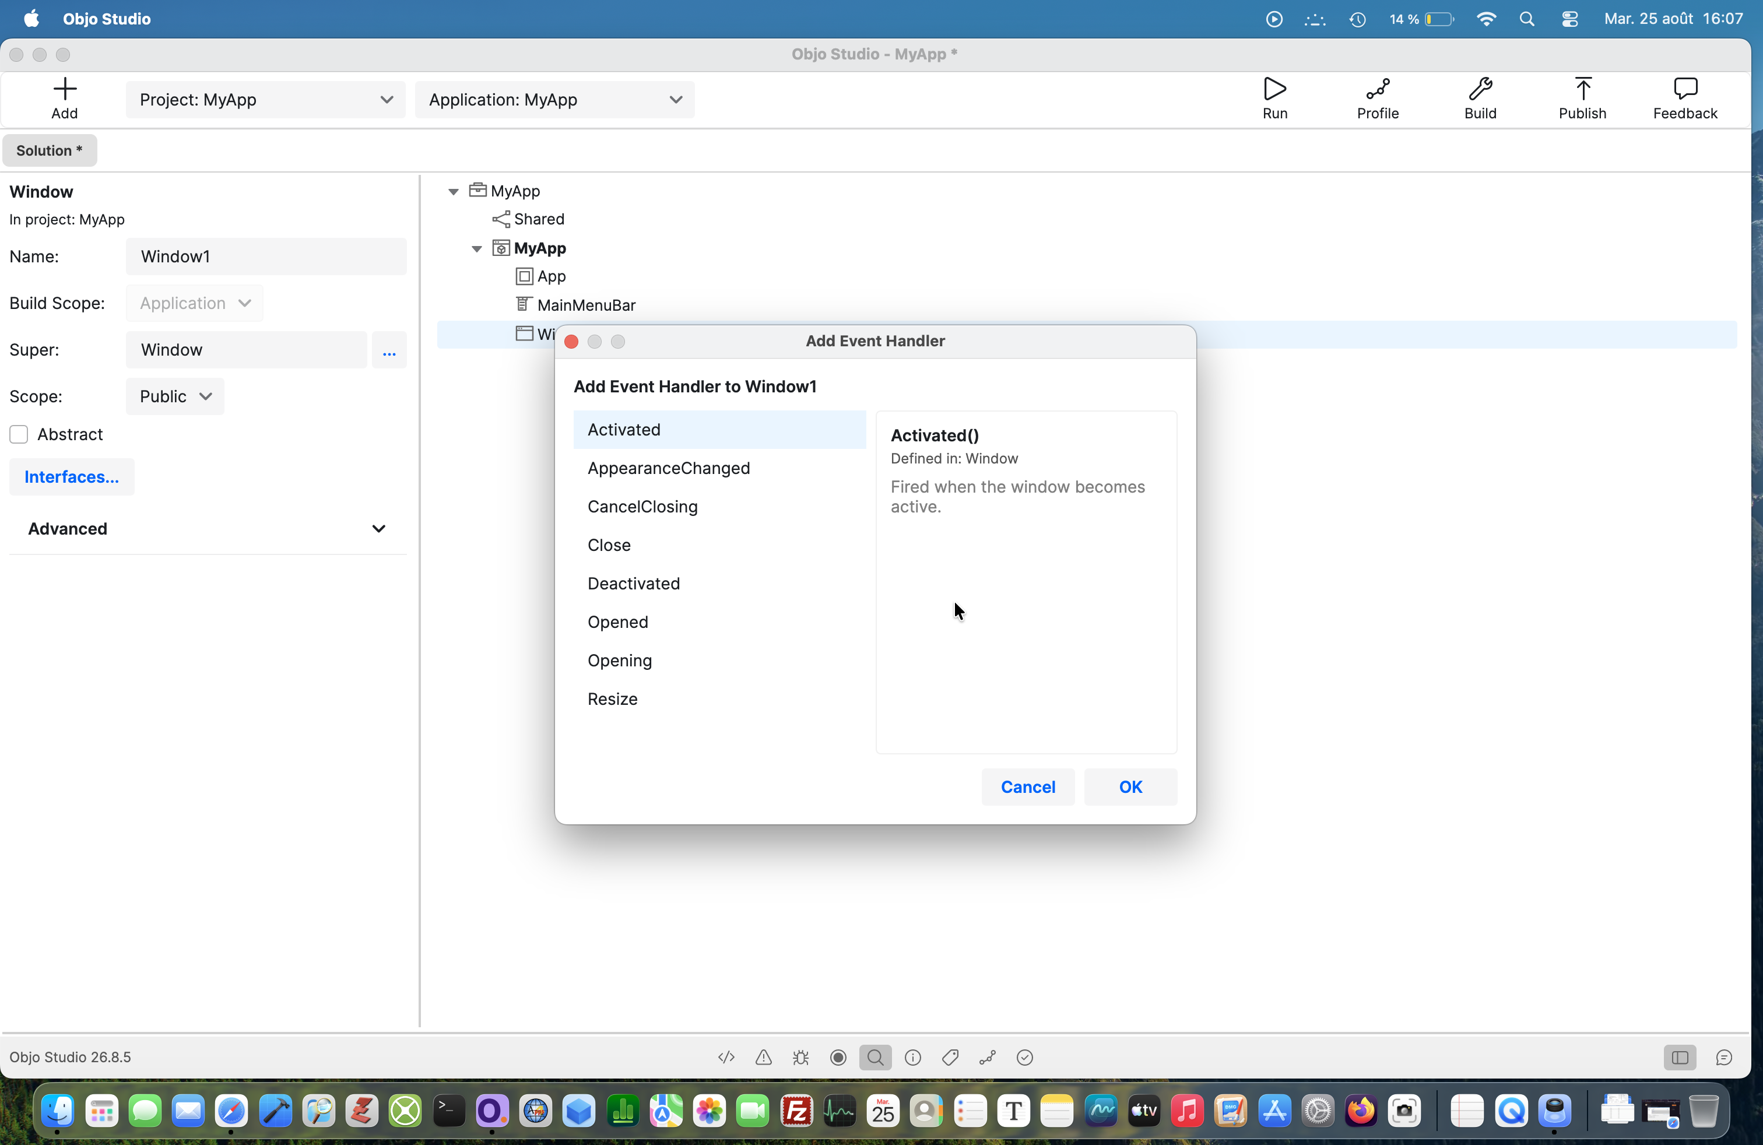Click the Spotlight search icon in menu bar
The height and width of the screenshot is (1145, 1763).
pos(1527,19)
